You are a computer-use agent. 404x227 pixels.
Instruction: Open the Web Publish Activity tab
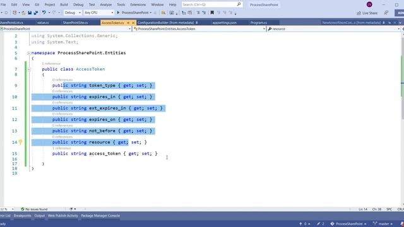coord(63,216)
